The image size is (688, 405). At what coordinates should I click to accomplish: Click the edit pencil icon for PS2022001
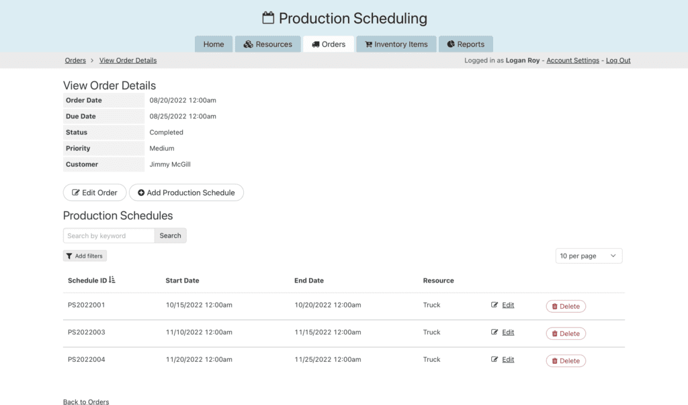click(495, 305)
